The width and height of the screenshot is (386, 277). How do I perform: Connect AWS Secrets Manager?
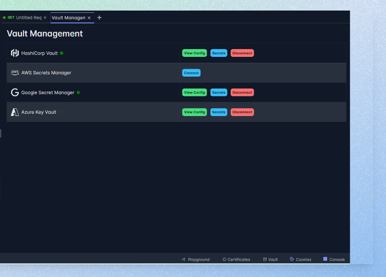(191, 72)
